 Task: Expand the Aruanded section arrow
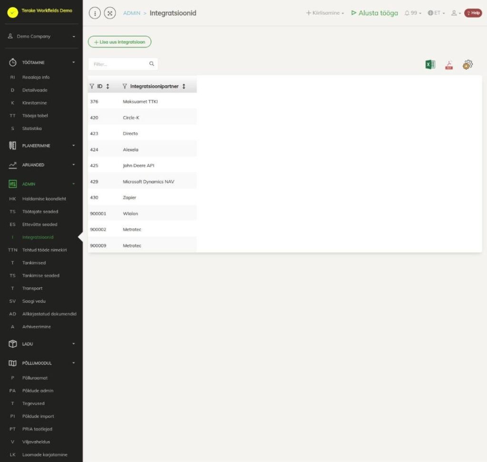pyautogui.click(x=74, y=165)
